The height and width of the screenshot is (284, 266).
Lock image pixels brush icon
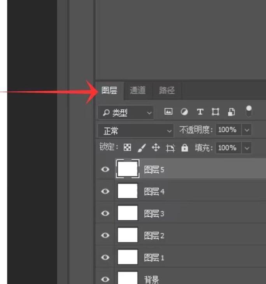[142, 148]
